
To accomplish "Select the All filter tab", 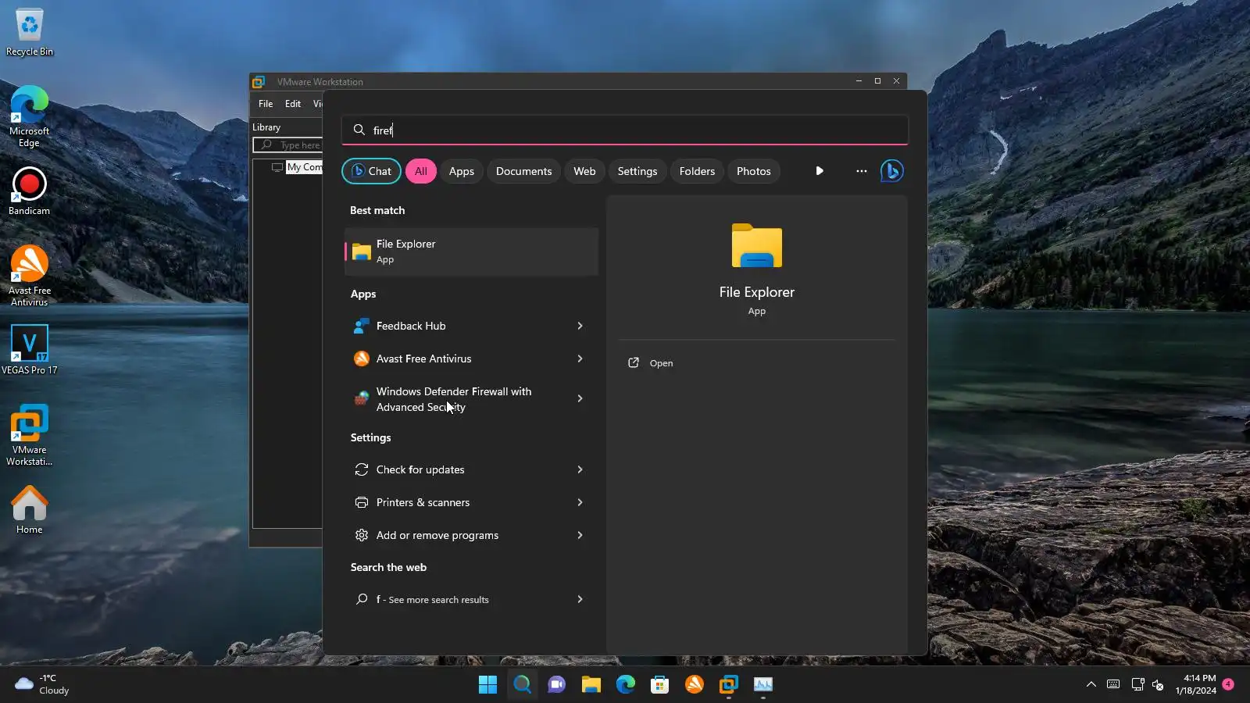I will click(420, 171).
